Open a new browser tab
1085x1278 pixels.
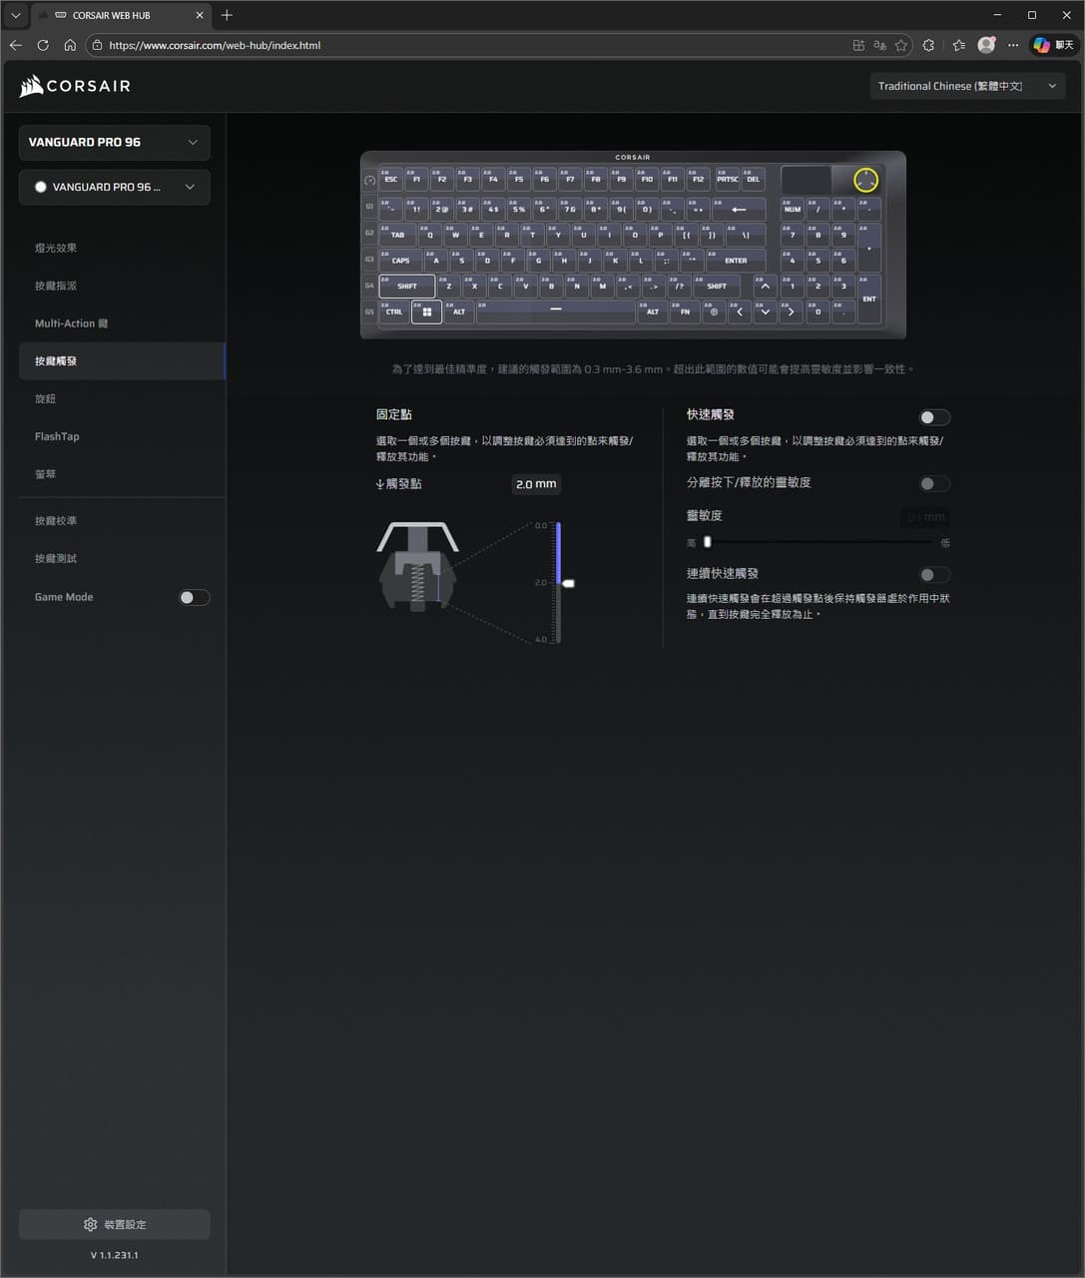(x=227, y=15)
